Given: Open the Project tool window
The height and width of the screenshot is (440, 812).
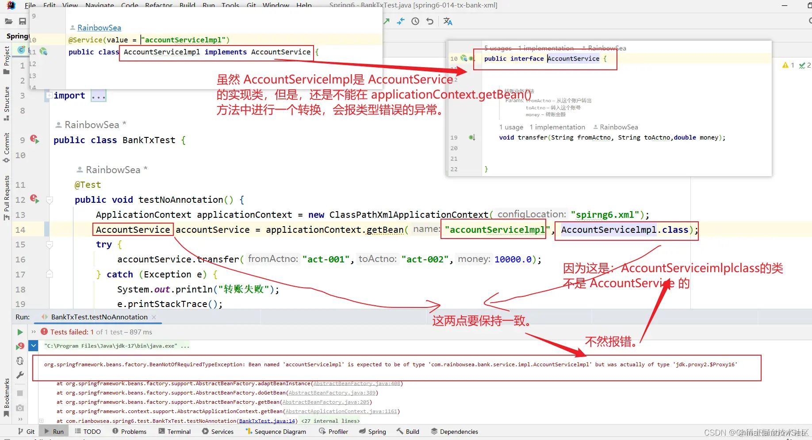Looking at the screenshot, I should tap(6, 60).
